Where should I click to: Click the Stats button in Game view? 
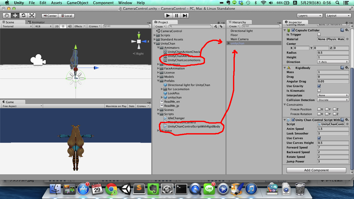[x=132, y=106]
